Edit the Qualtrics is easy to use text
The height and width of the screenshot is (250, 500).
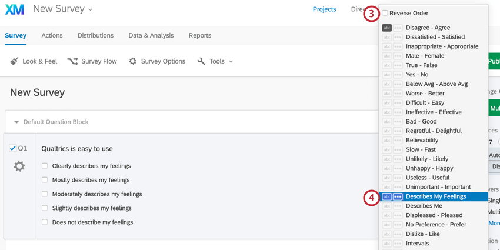[x=77, y=149]
